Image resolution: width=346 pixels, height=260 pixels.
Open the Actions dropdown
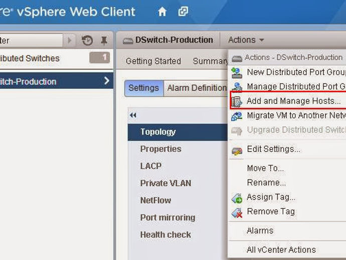[x=246, y=40]
